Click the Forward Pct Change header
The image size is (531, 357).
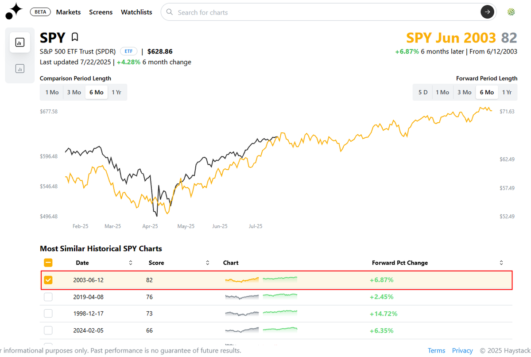pyautogui.click(x=400, y=263)
